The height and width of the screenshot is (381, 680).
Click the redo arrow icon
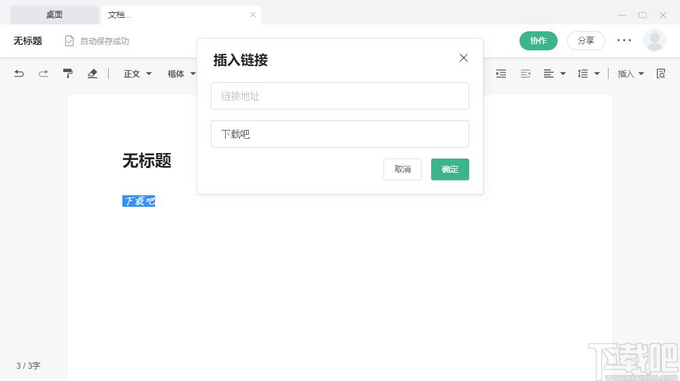coord(44,73)
